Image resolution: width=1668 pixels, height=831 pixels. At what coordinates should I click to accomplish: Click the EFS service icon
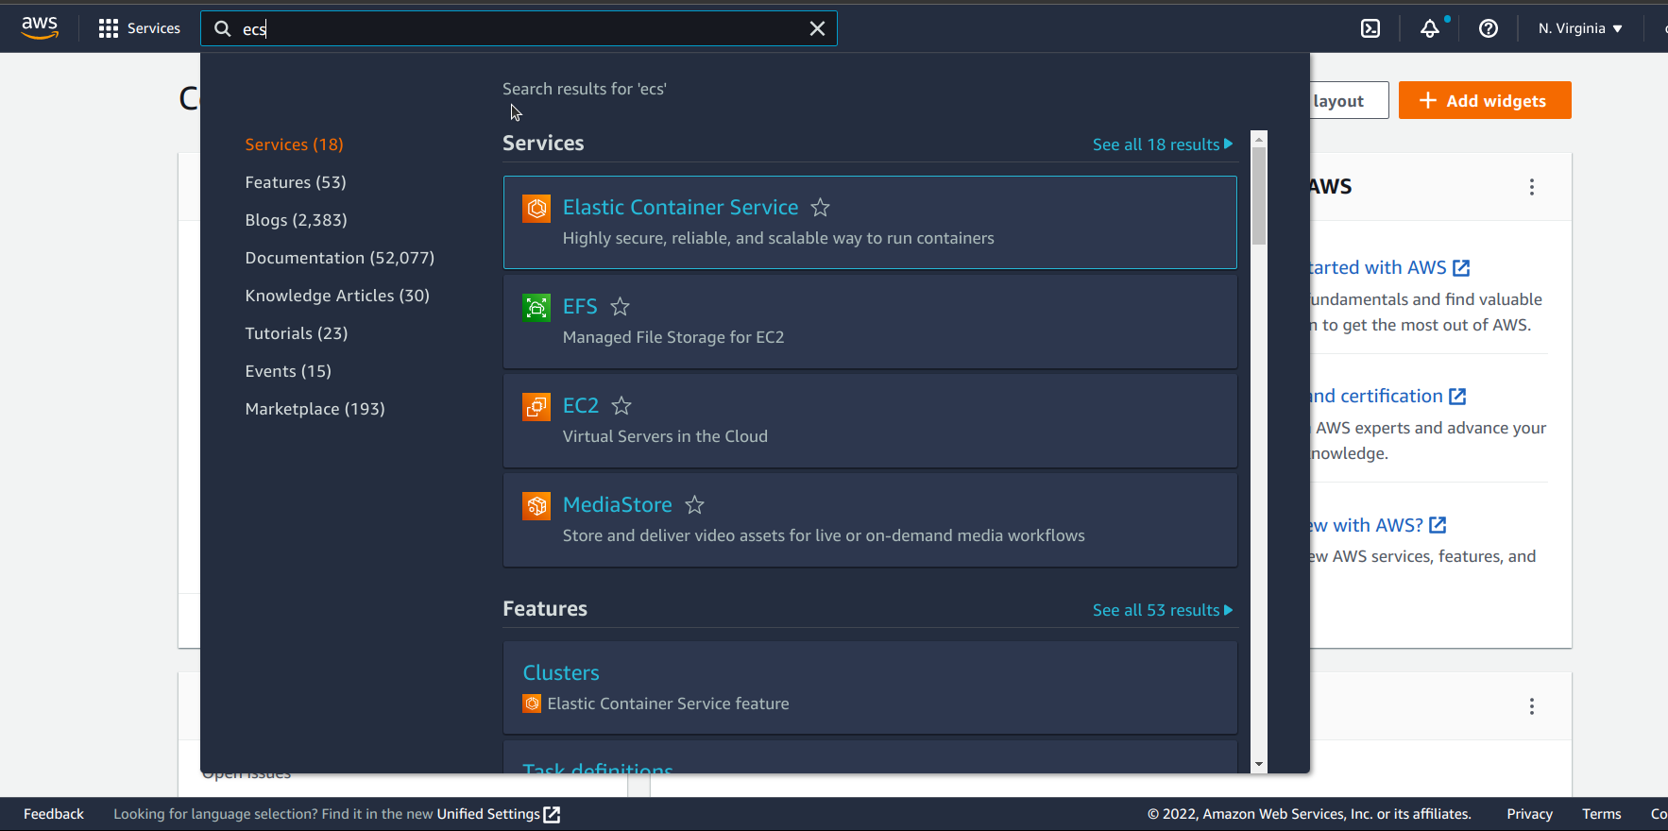[x=536, y=307]
